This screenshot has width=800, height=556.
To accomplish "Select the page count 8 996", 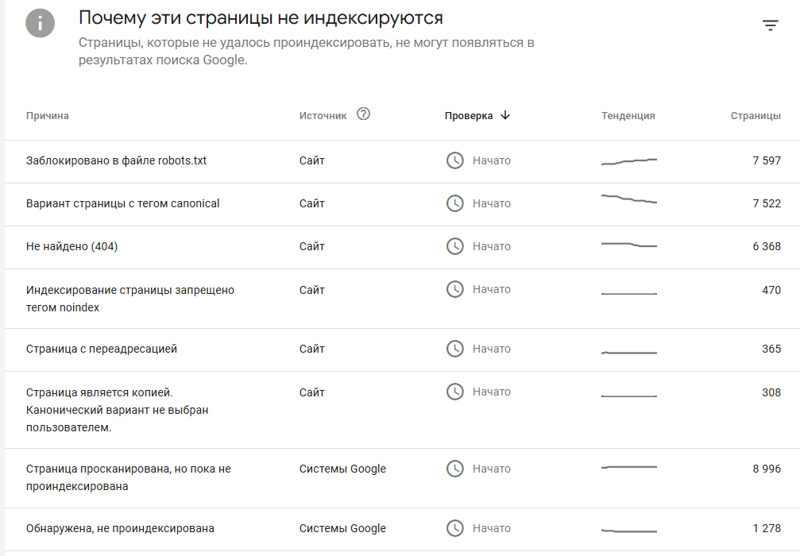I will click(767, 469).
